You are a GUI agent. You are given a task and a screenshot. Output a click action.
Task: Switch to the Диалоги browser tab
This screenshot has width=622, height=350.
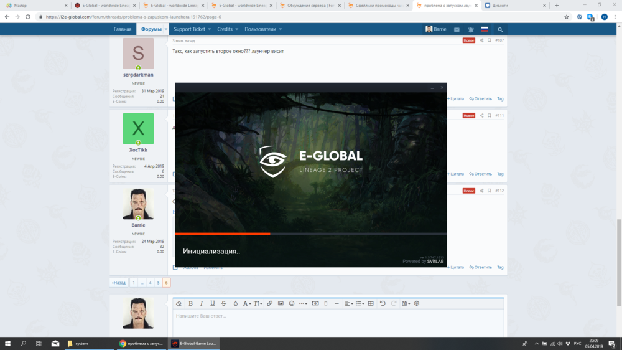pos(514,6)
